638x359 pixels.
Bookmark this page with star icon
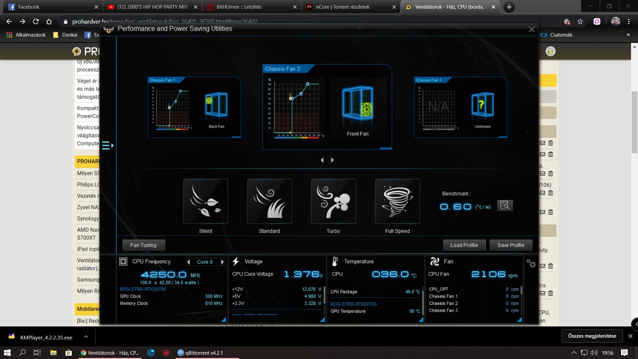(x=580, y=22)
